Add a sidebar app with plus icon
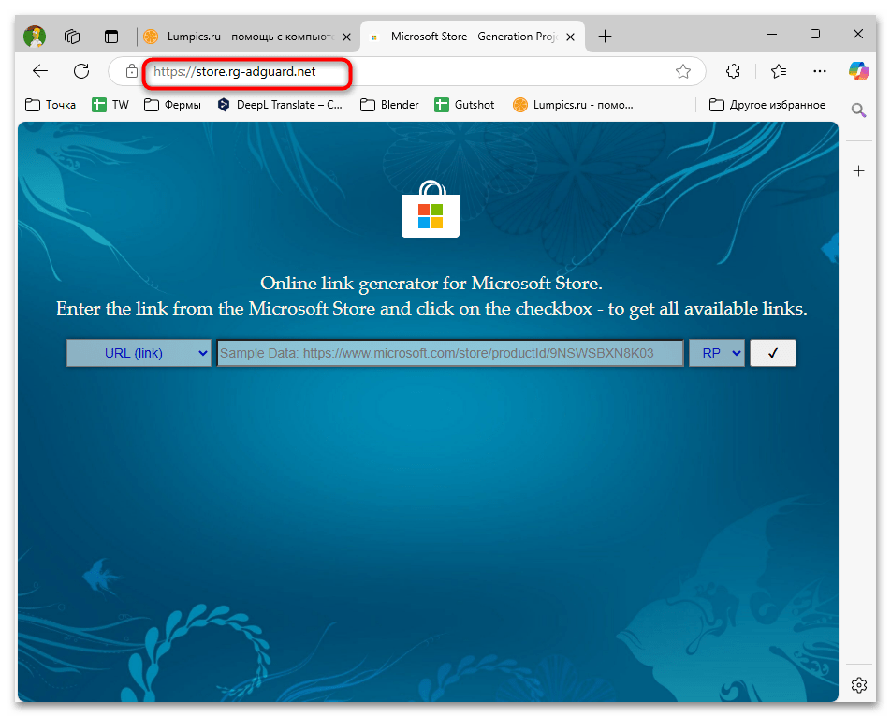This screenshot has height=717, width=891. point(858,171)
